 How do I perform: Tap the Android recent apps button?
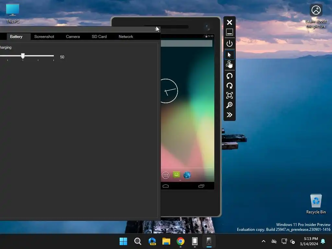(x=201, y=186)
